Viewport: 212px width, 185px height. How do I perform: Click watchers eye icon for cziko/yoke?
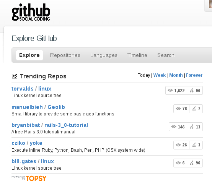pos(178,145)
